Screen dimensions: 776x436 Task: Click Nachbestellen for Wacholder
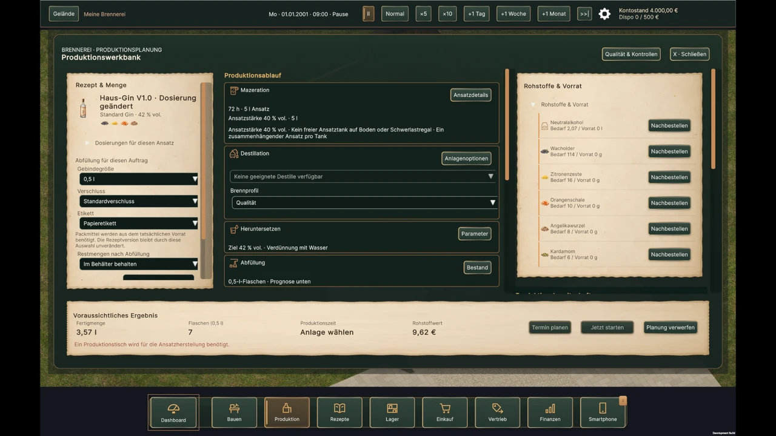click(669, 151)
